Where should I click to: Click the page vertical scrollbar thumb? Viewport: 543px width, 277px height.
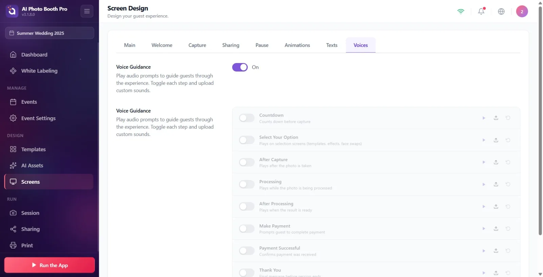540,120
